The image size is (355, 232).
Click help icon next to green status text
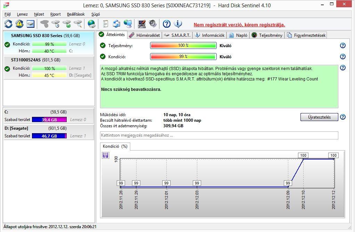tap(343, 68)
